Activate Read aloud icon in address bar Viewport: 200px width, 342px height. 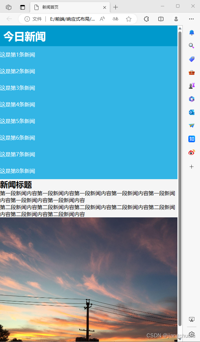point(102,19)
